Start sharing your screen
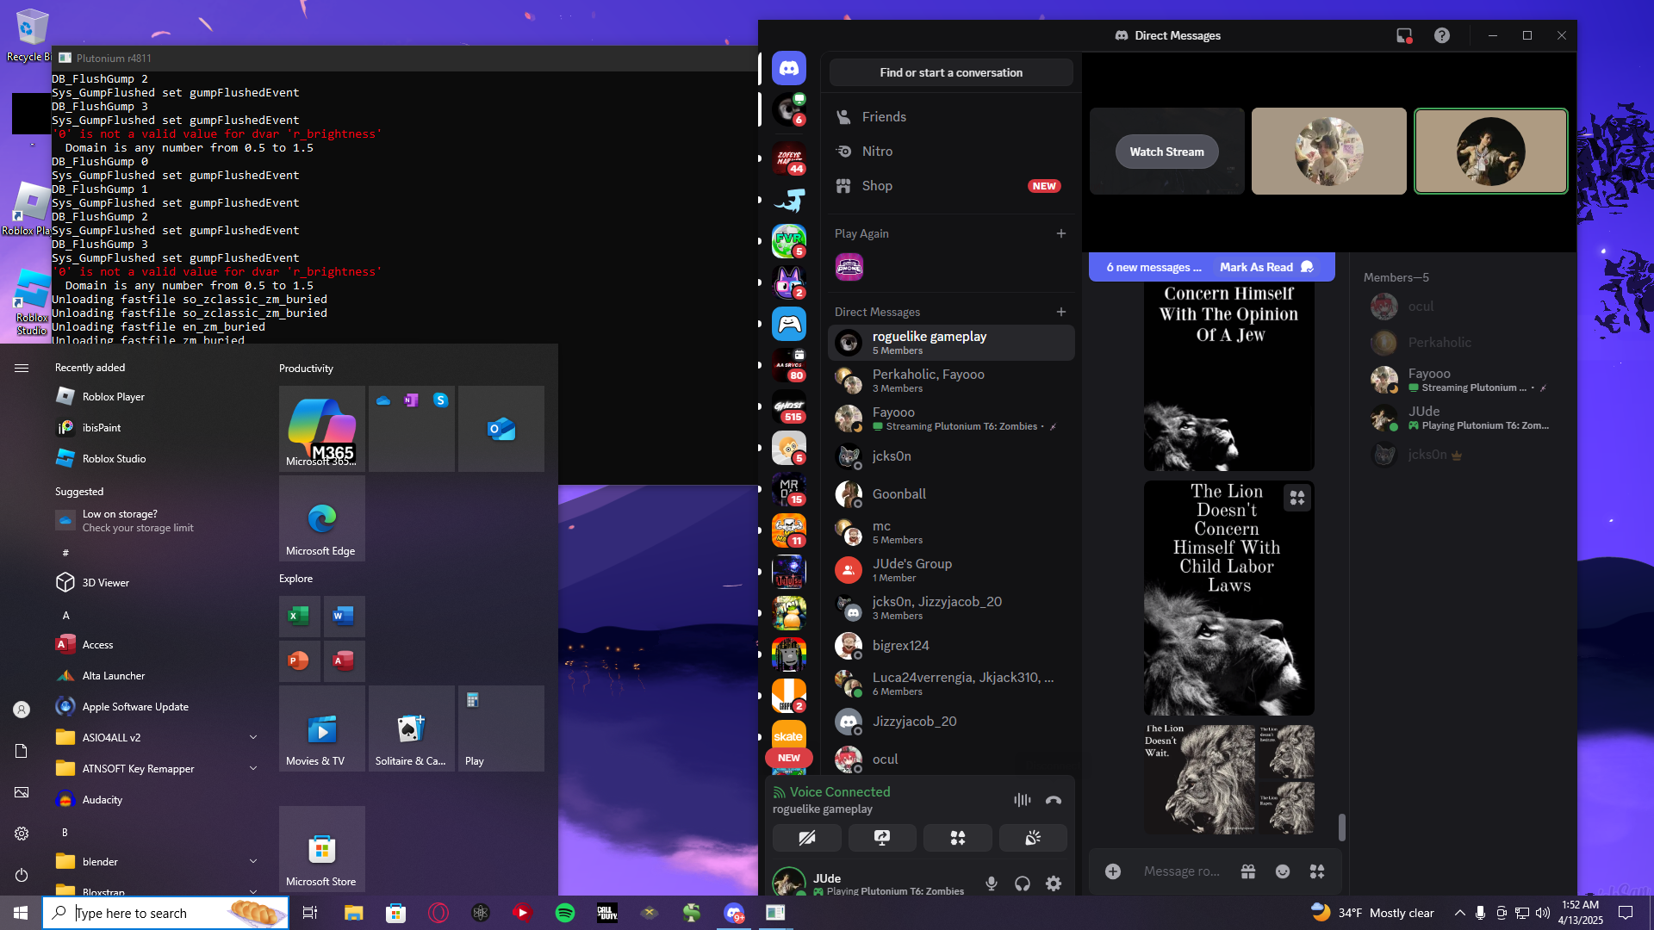Viewport: 1654px width, 930px height. (882, 838)
